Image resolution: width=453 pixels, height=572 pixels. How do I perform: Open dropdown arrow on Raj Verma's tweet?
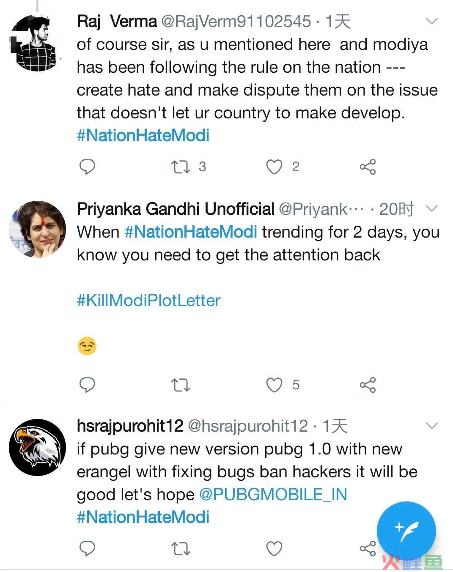point(431,21)
